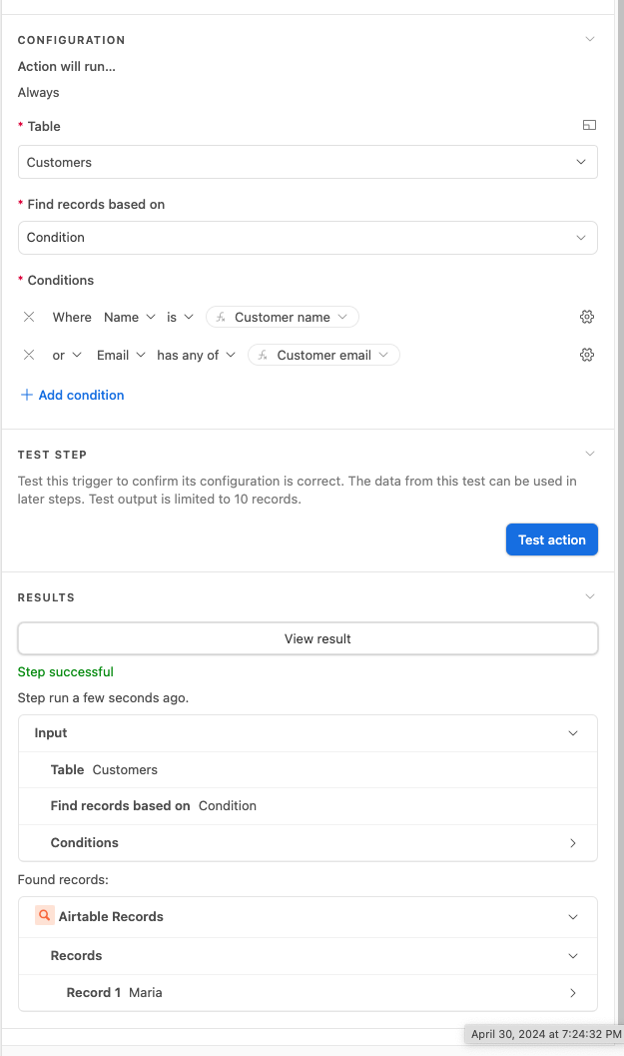Open settings gear for Email condition

(x=587, y=355)
